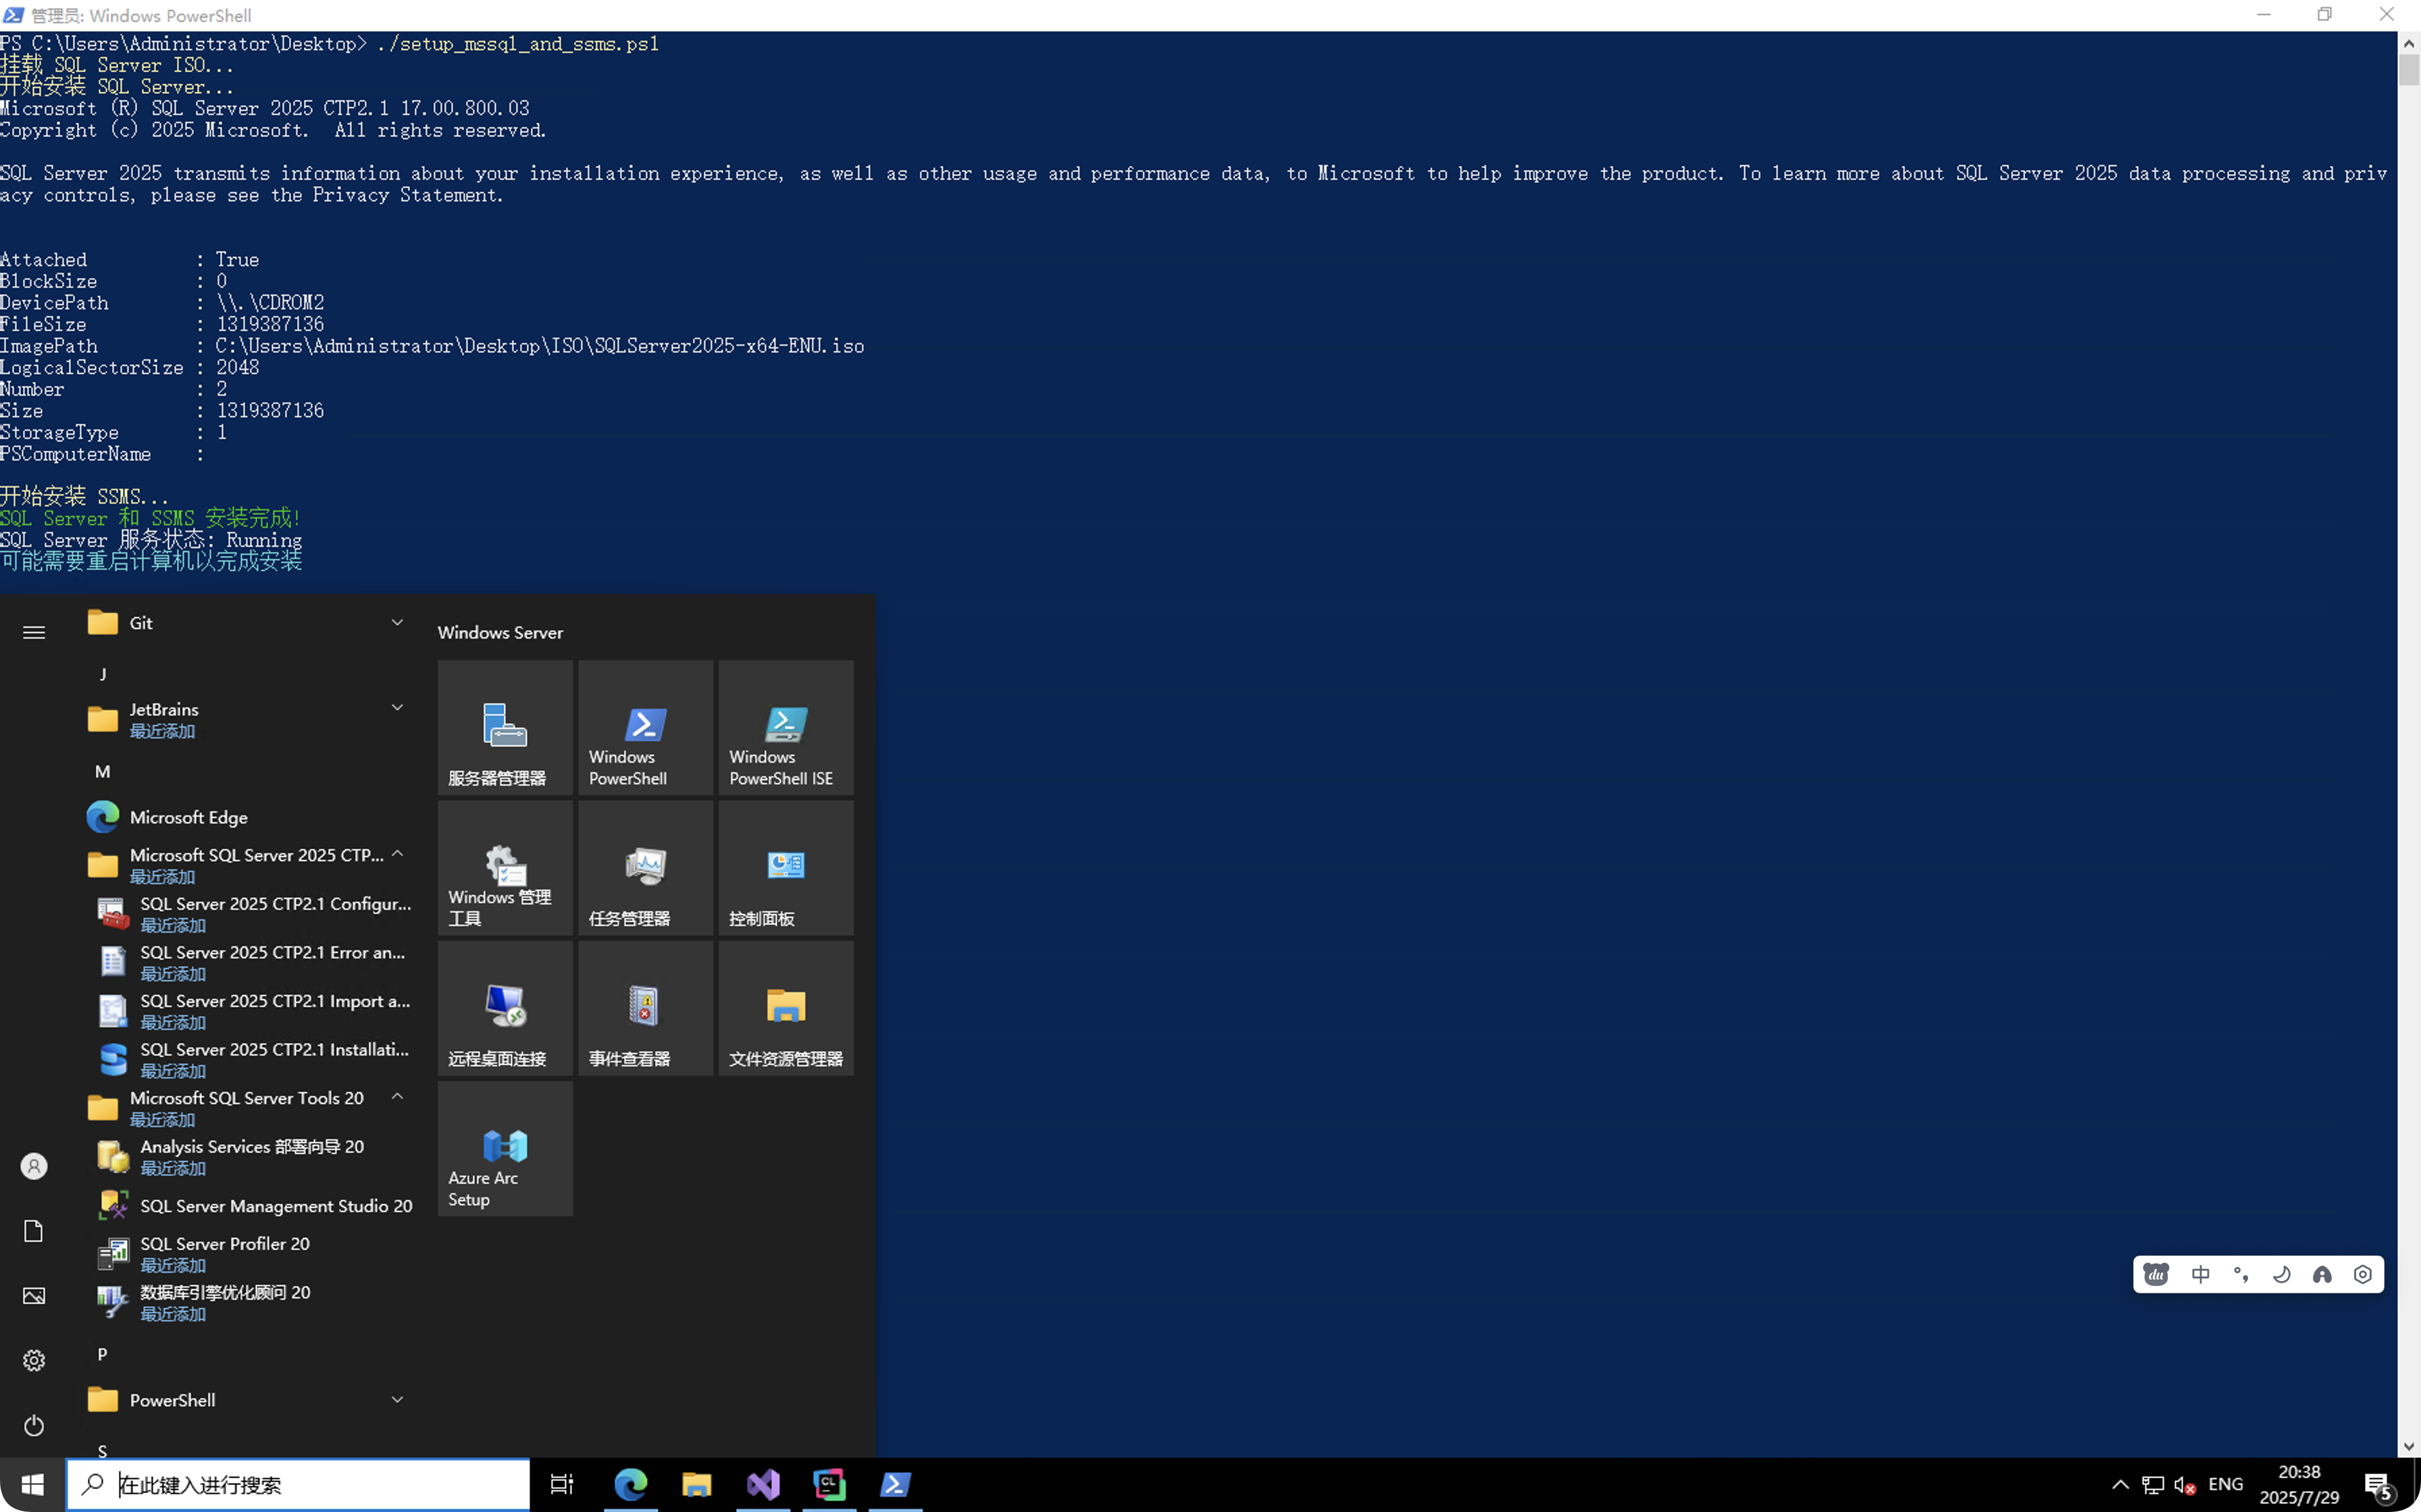Viewport: 2421px width, 1512px height.
Task: Click the IME bar logo icon
Action: pos(2156,1274)
